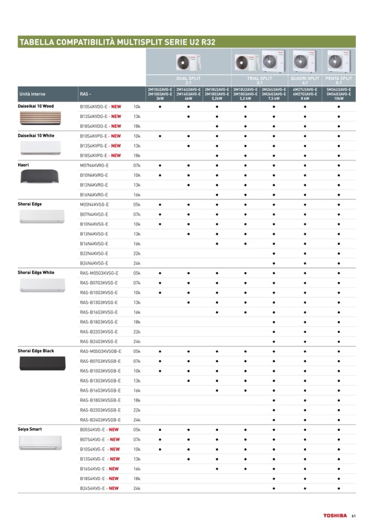Select the Dual Split outdoor unit photo
Image resolution: width=374 pixels, height=529 pixels.
point(188,62)
